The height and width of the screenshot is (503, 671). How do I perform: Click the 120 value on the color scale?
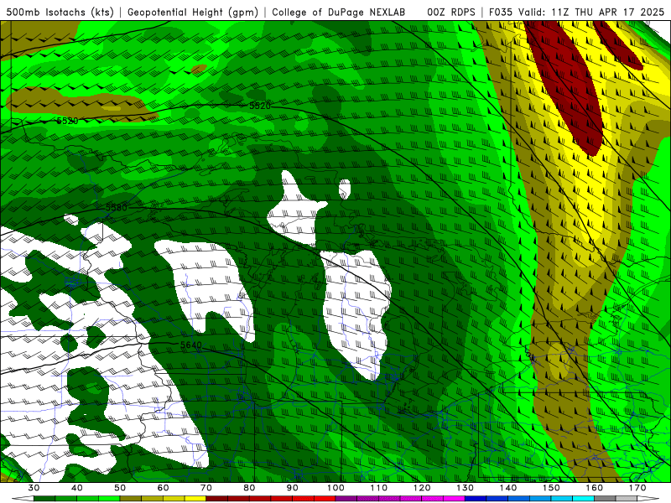(x=422, y=488)
